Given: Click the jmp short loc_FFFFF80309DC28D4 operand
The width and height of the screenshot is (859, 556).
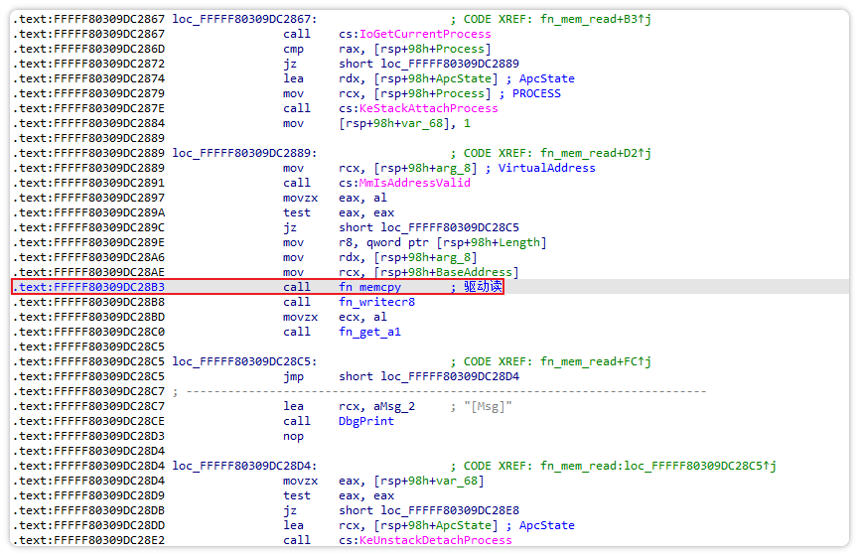Looking at the screenshot, I should [x=448, y=376].
